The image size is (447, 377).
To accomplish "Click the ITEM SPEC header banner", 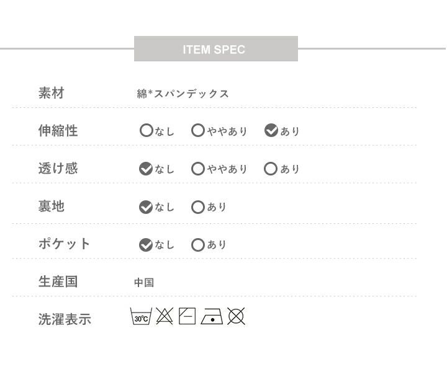I will click(x=215, y=49).
